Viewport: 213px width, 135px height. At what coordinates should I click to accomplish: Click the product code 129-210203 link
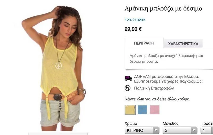tap(135, 20)
